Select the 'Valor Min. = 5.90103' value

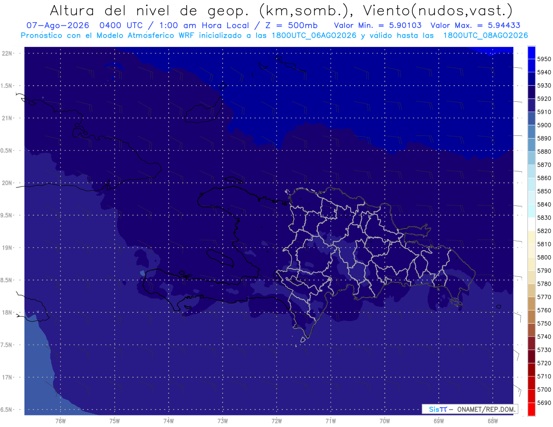(x=378, y=25)
